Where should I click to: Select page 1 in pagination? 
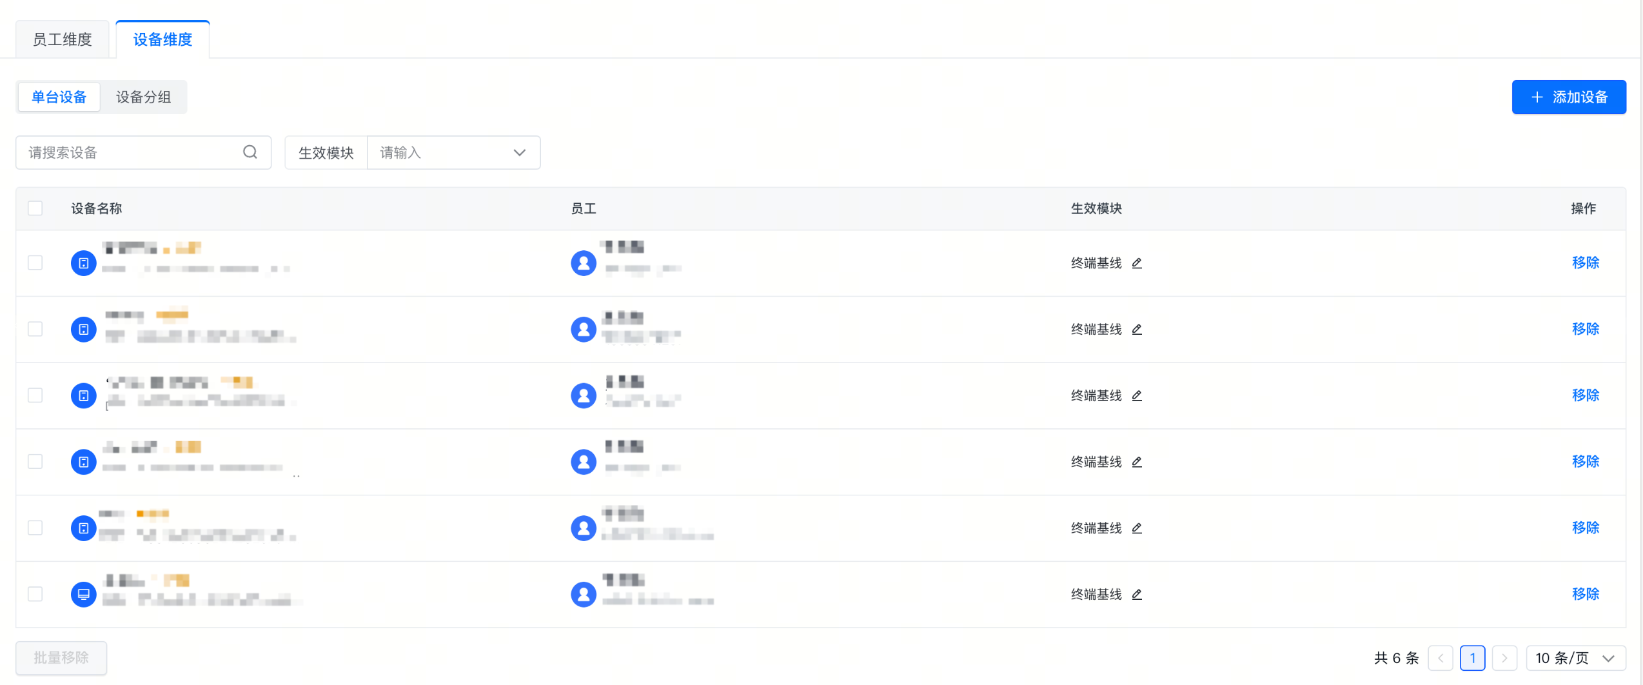(x=1472, y=658)
